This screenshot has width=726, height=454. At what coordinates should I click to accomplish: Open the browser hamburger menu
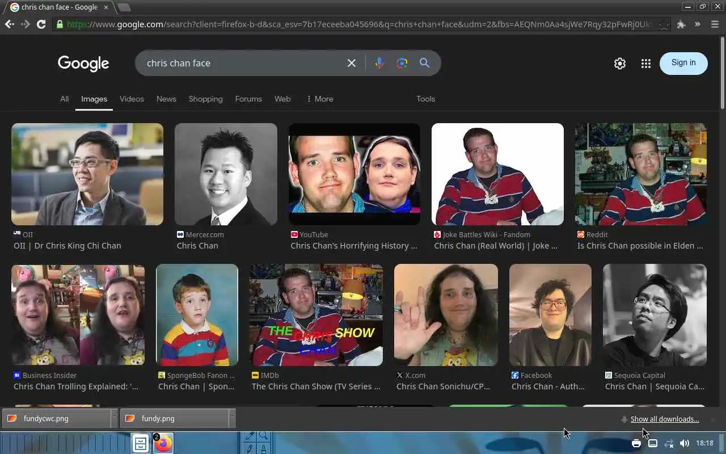pos(715,24)
